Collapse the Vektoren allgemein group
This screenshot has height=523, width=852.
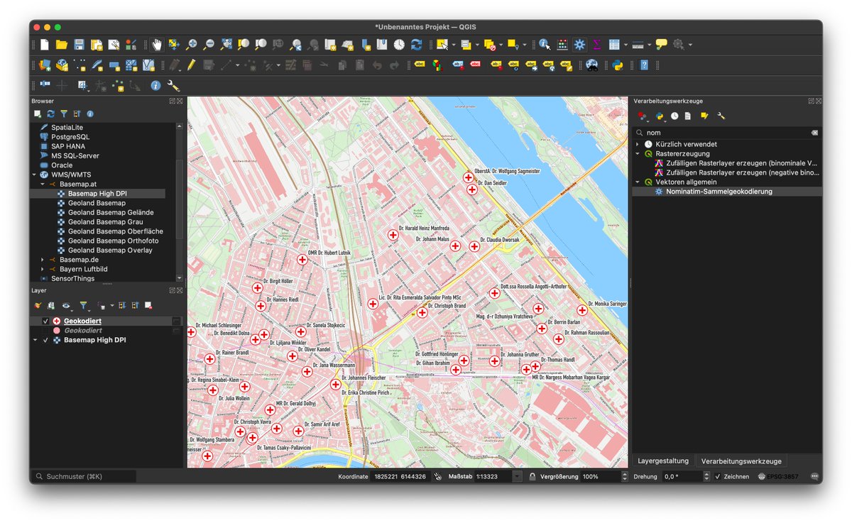click(638, 182)
